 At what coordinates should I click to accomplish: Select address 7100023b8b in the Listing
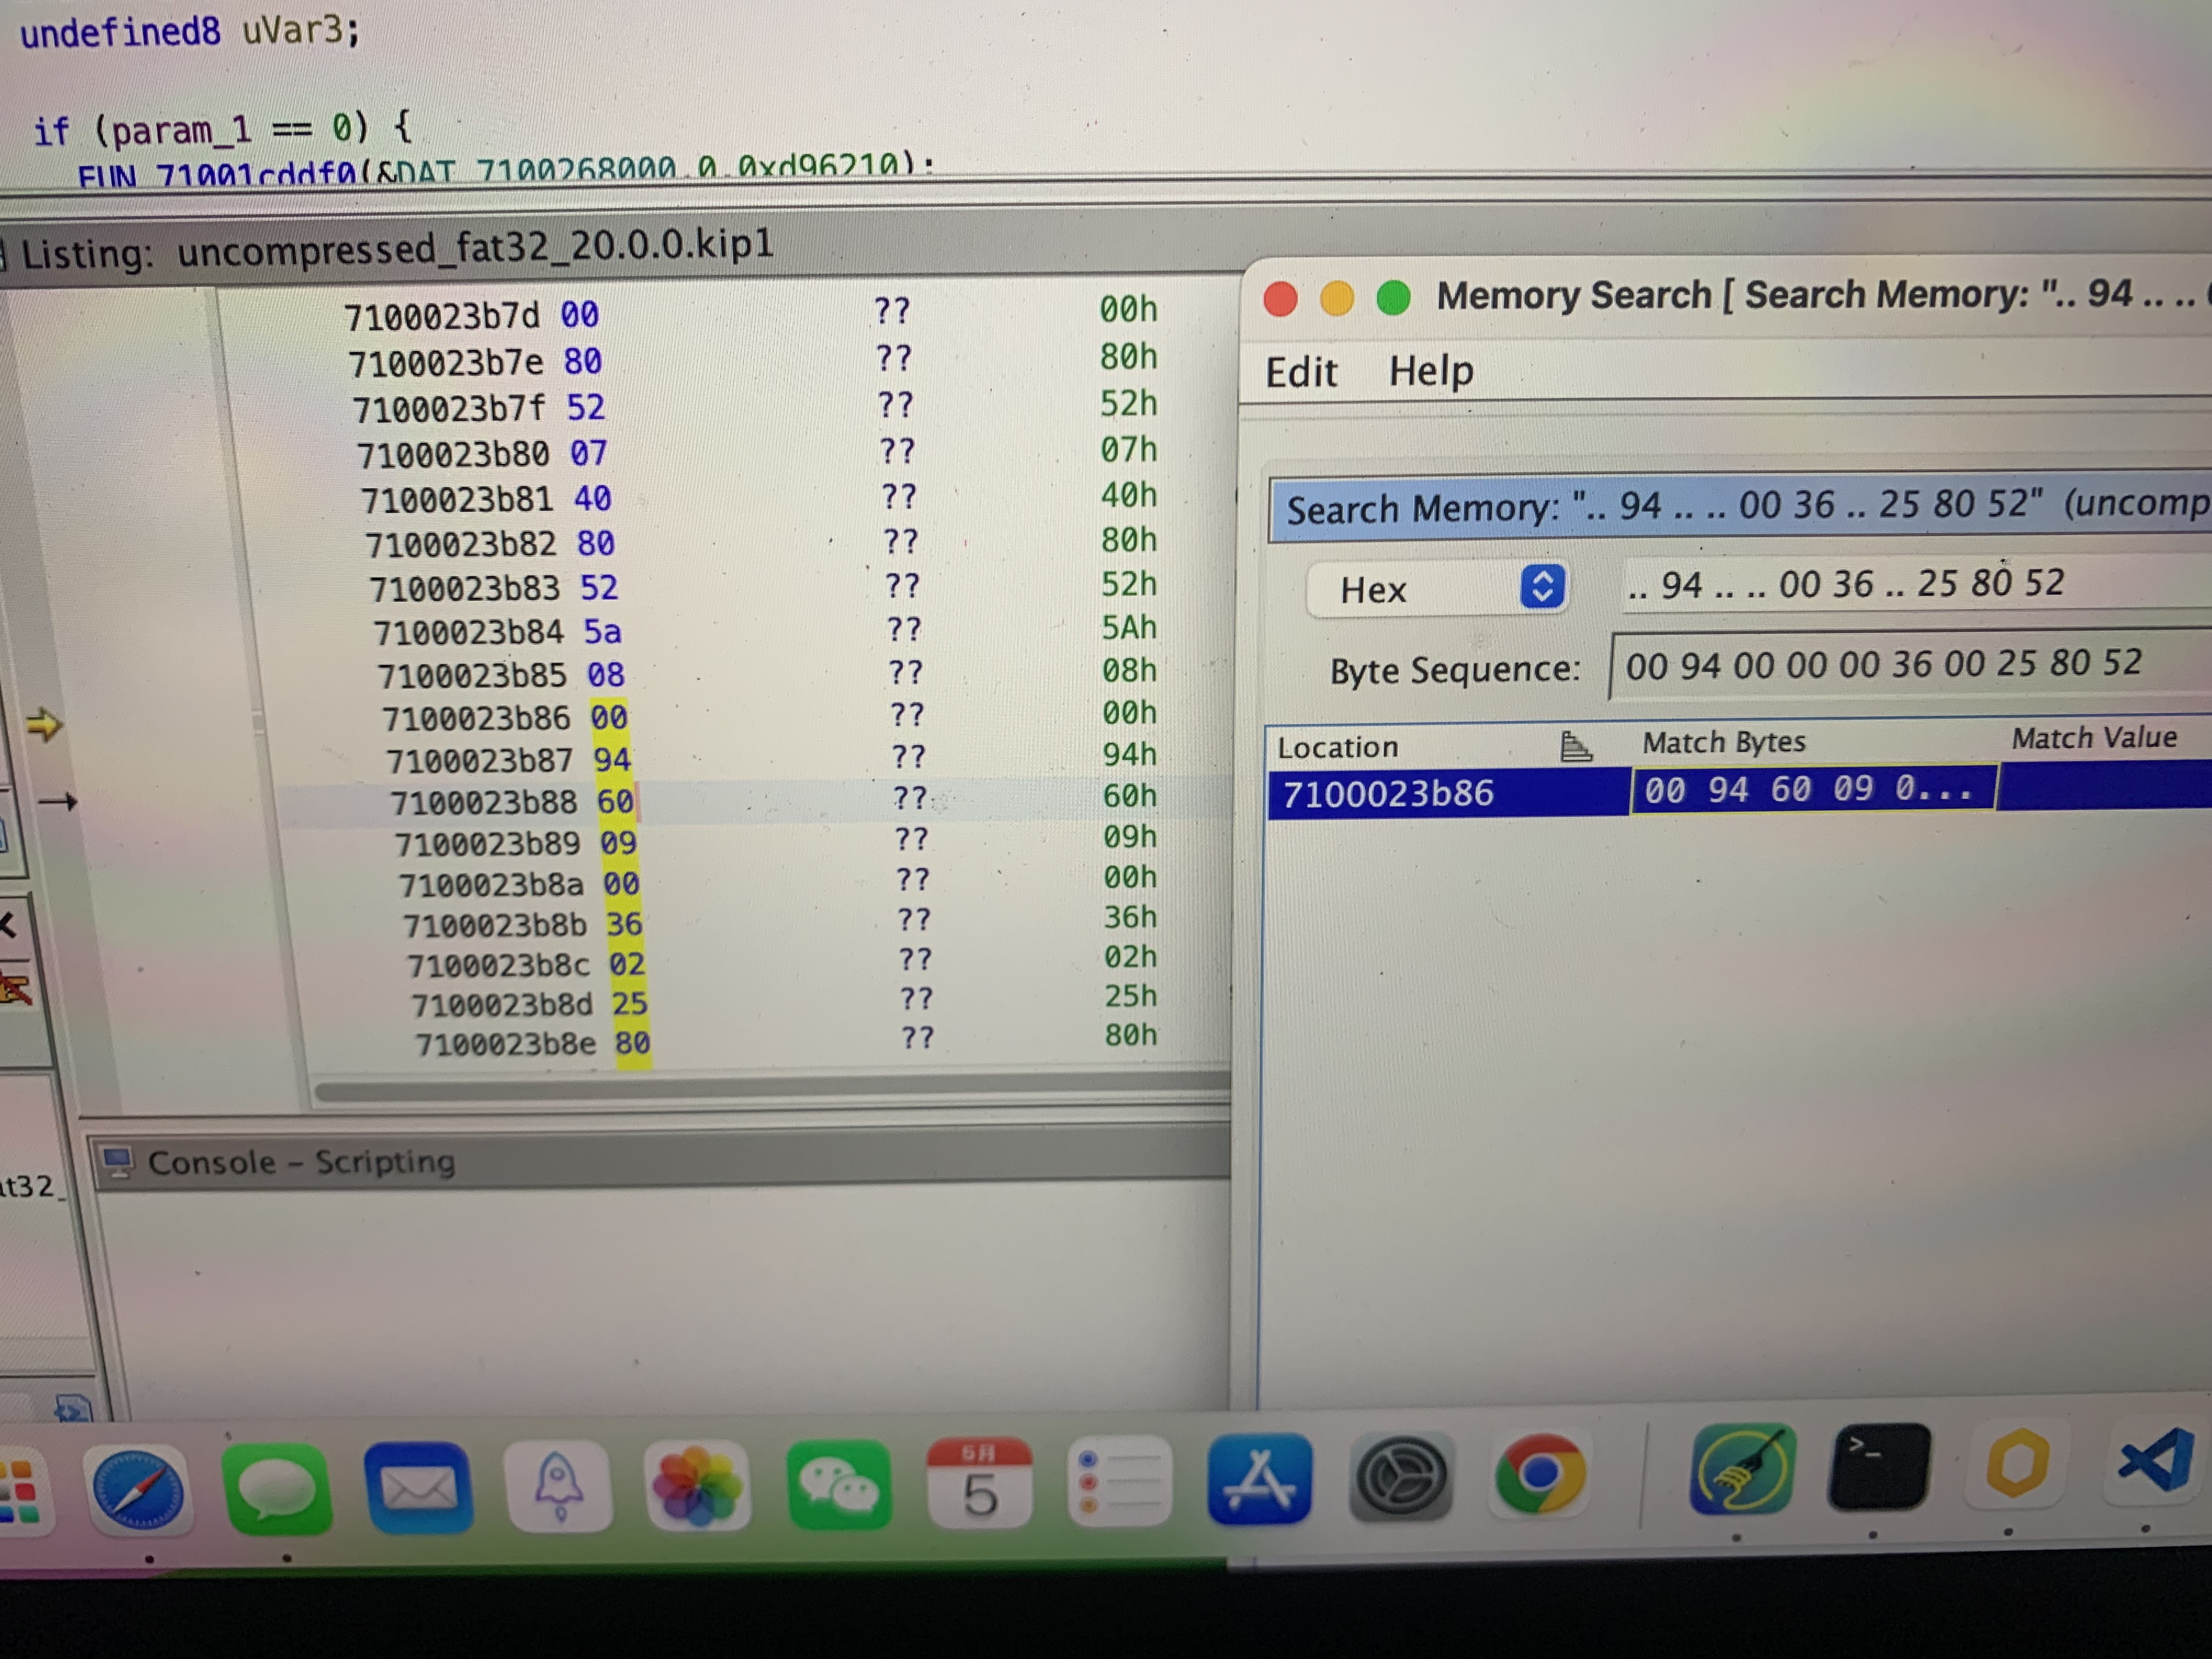pos(495,925)
